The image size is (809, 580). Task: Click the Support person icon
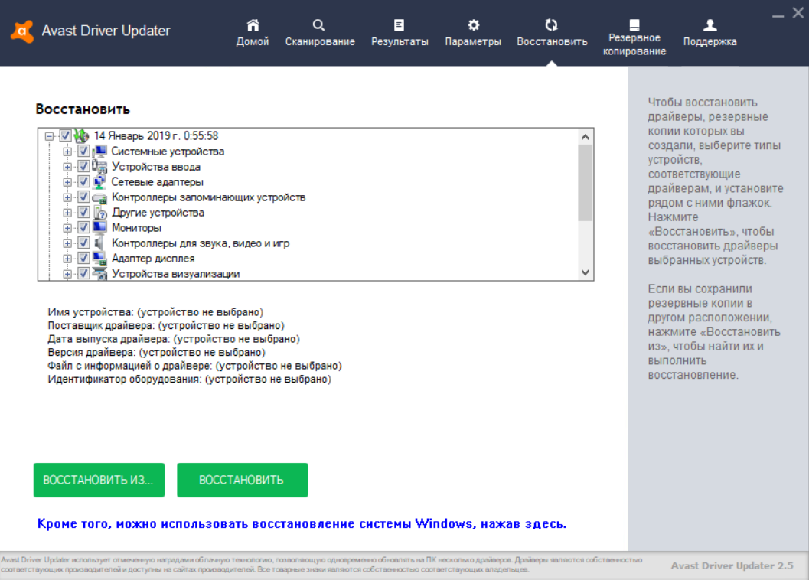point(710,24)
